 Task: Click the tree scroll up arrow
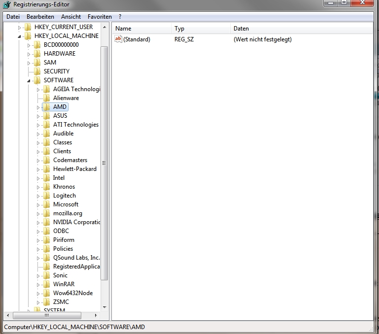(x=104, y=27)
